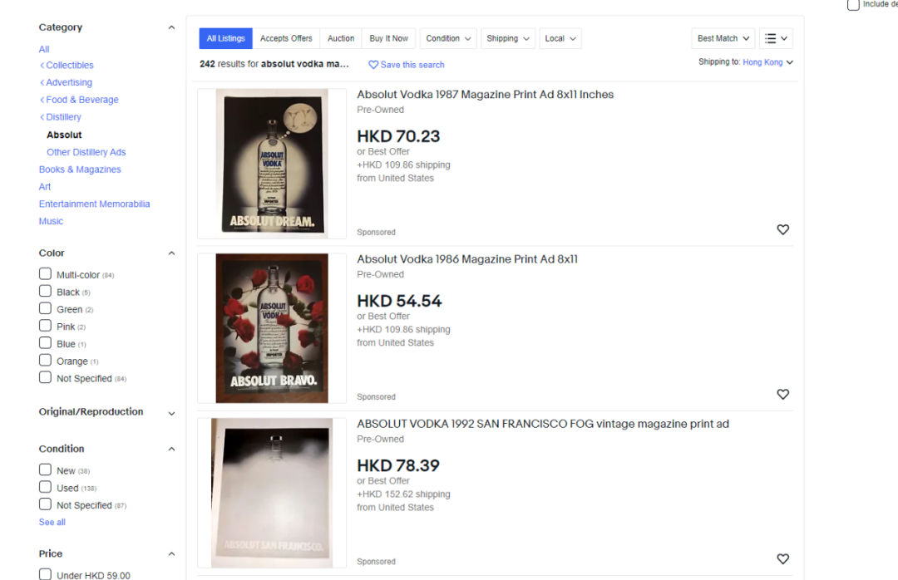Enable the Used condition checkbox
Viewport: 898px width, 580px height.
coord(45,487)
